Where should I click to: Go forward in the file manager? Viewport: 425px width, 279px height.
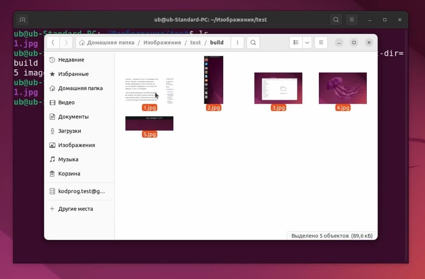point(66,43)
